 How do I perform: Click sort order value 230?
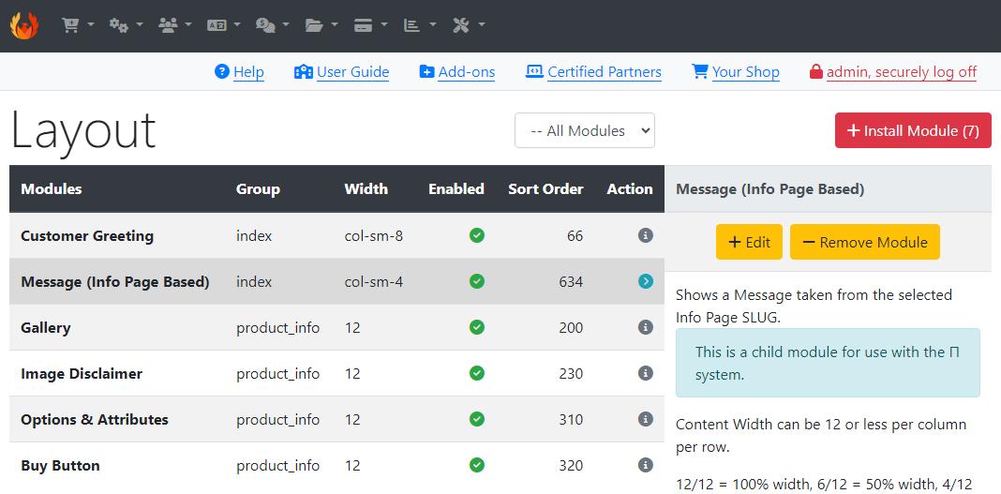[x=571, y=373]
